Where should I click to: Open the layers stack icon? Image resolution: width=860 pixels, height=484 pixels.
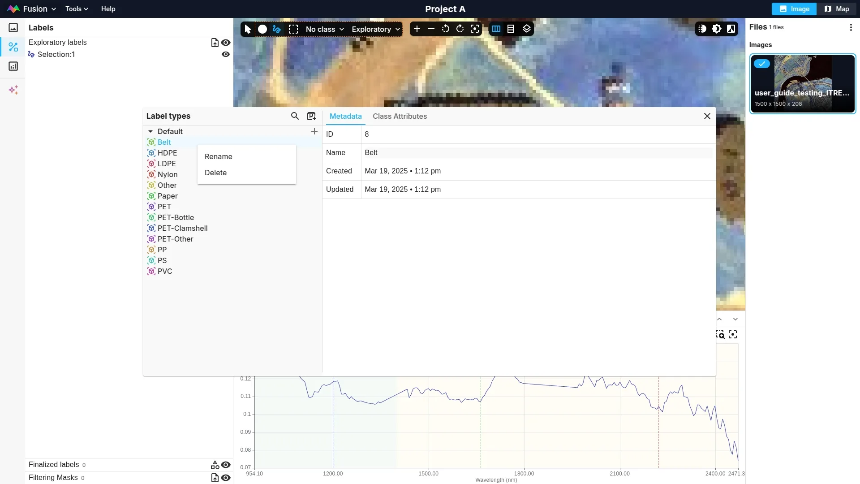click(x=526, y=29)
